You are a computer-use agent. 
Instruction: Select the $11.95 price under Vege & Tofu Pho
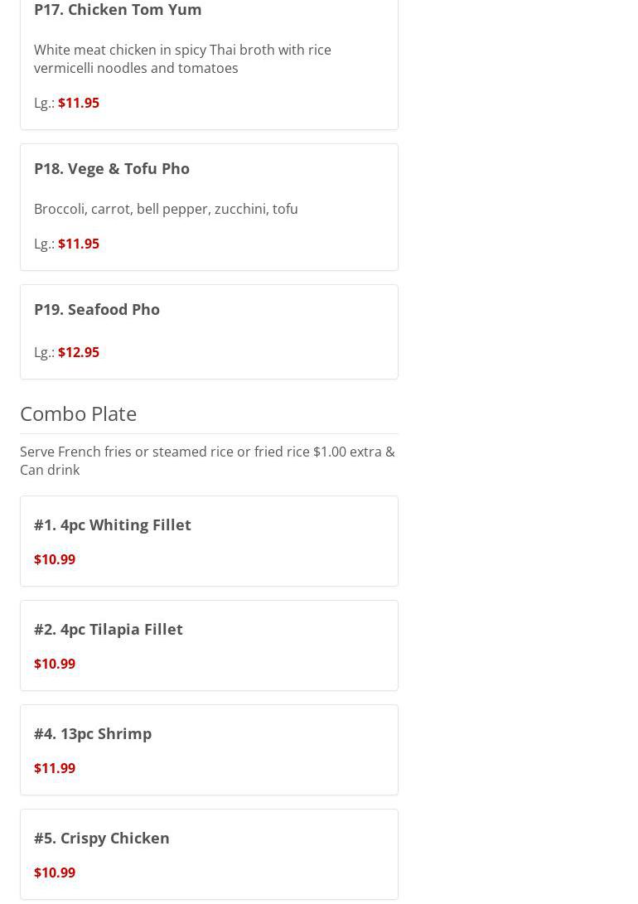(x=79, y=244)
